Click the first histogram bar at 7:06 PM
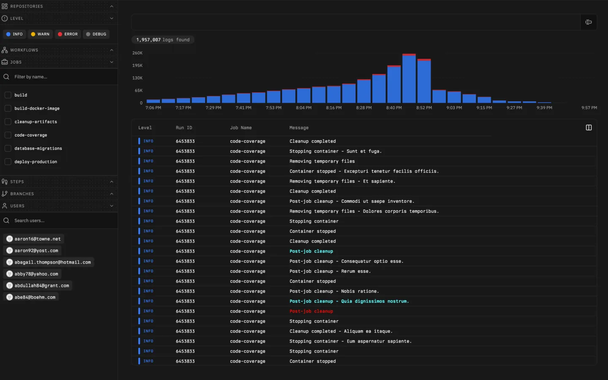 click(x=153, y=101)
